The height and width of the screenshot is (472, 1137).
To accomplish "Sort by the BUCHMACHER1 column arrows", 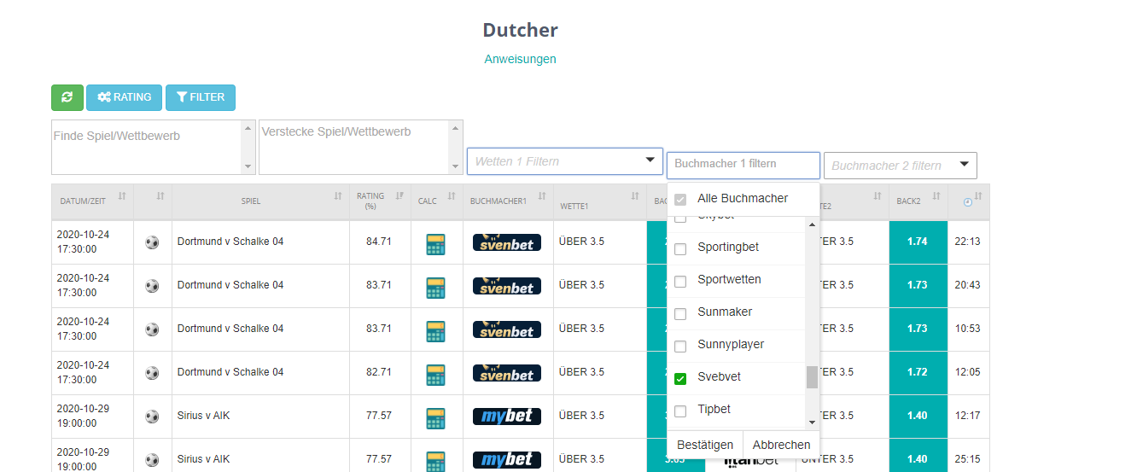I will 542,196.
